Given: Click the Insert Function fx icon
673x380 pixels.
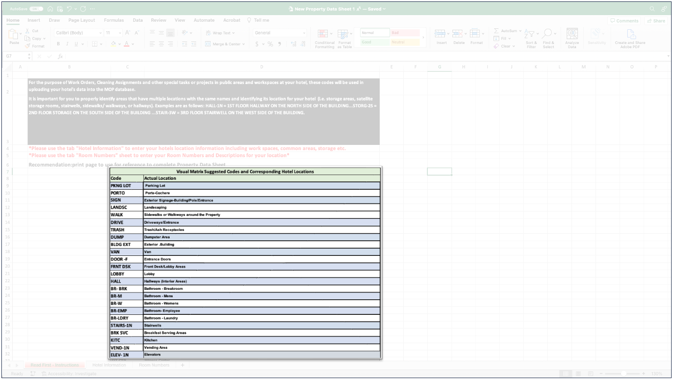Looking at the screenshot, I should (60, 56).
